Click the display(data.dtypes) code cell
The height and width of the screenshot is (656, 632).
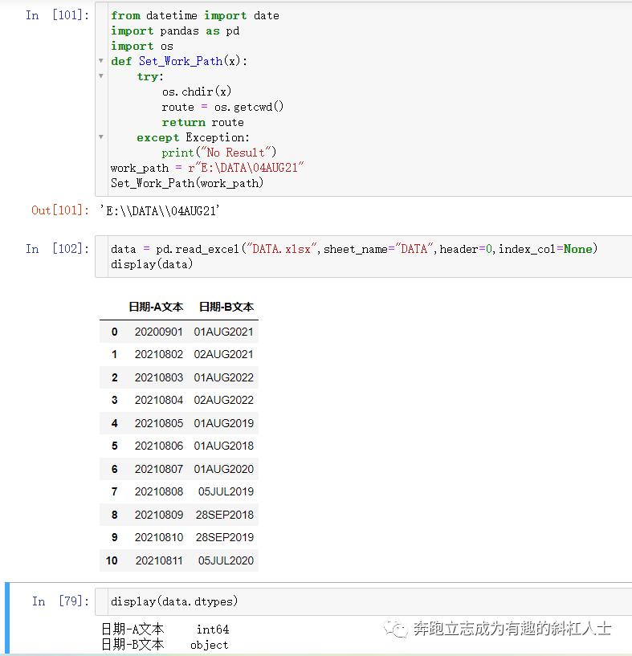(x=363, y=601)
